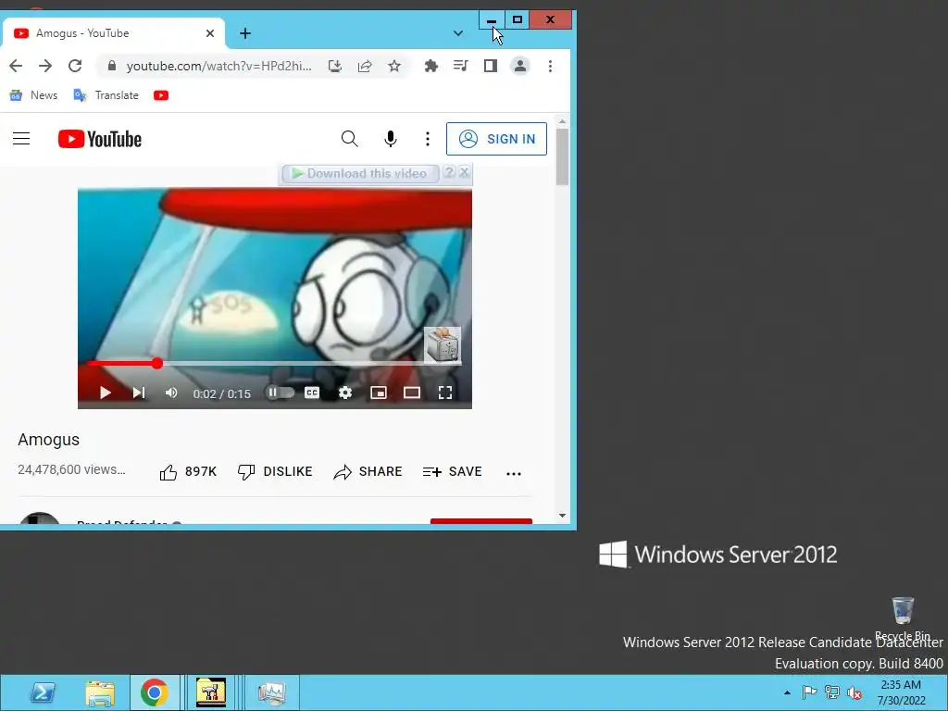The height and width of the screenshot is (711, 948).
Task: Open YouTube settings three-dot menu
Action: [x=428, y=139]
